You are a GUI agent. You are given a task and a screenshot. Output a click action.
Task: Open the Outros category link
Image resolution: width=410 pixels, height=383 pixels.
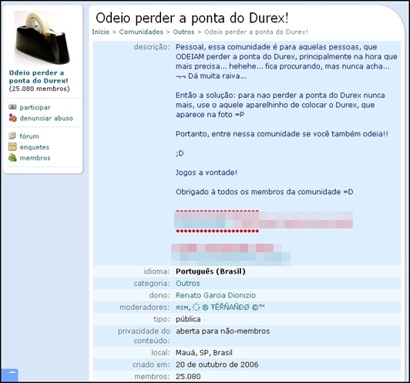coord(188,284)
